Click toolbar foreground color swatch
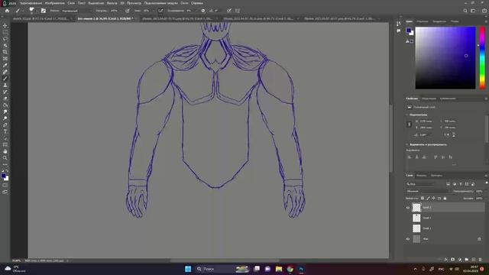Viewport: 489px width, 275px height. [x=3, y=176]
